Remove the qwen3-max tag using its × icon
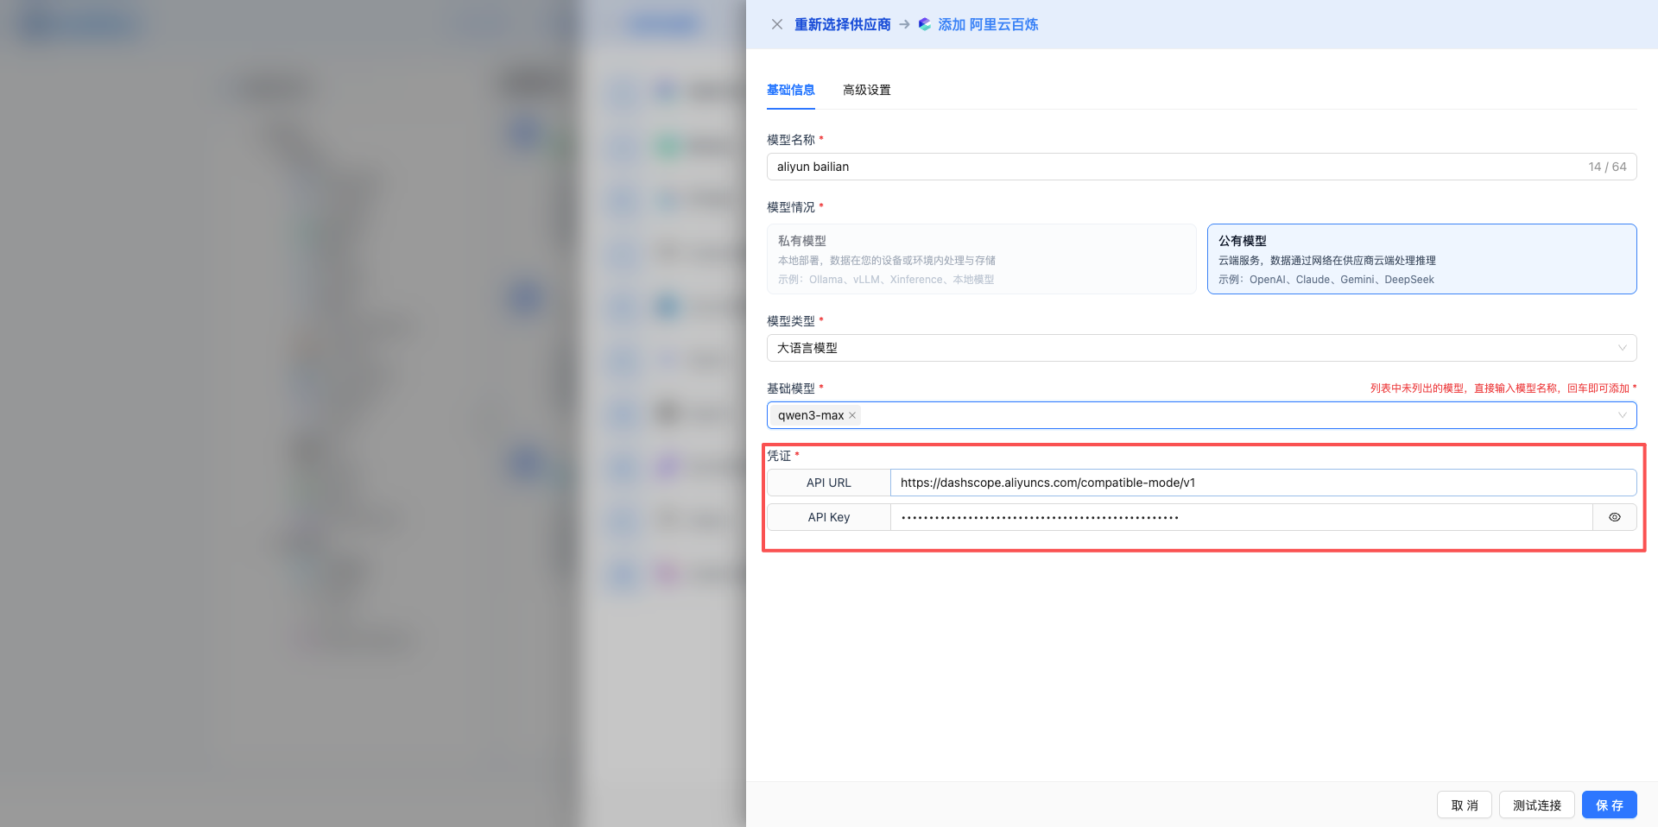The image size is (1658, 827). tap(851, 415)
